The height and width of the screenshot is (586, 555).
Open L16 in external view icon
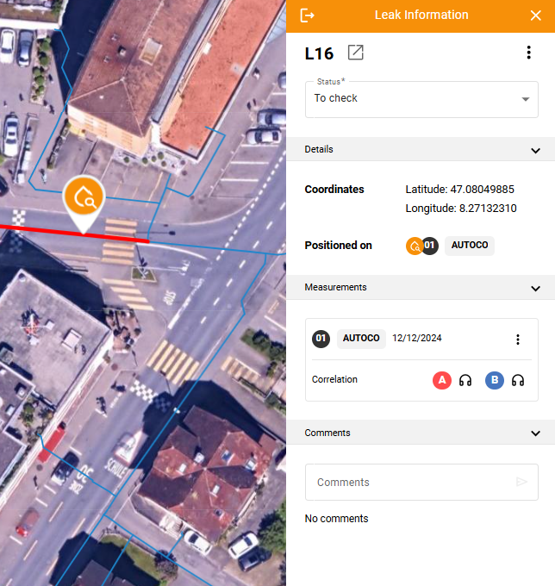coord(355,53)
